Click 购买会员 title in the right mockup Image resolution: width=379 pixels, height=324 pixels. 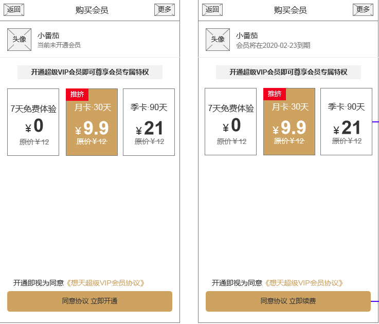coord(291,10)
